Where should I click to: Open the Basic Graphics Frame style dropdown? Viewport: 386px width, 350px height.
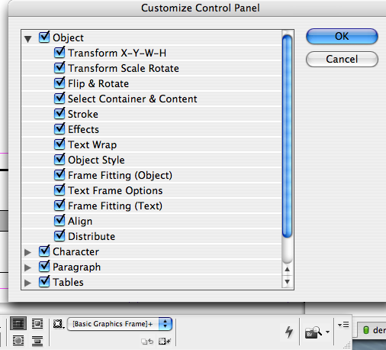pos(120,324)
